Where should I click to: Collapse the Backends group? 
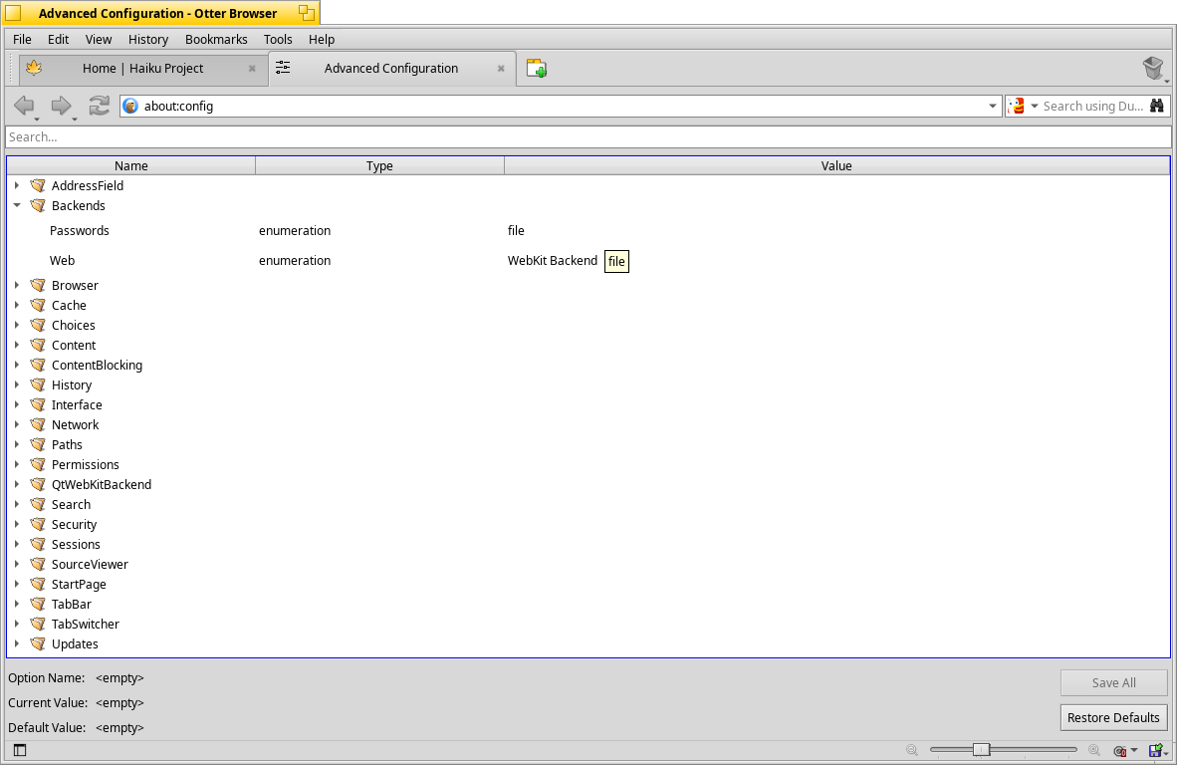(x=17, y=205)
